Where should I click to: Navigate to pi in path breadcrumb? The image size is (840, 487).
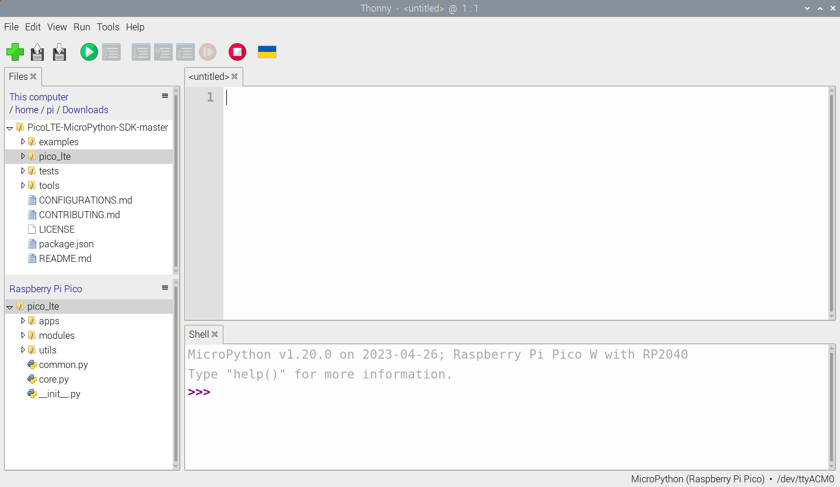[x=50, y=110]
